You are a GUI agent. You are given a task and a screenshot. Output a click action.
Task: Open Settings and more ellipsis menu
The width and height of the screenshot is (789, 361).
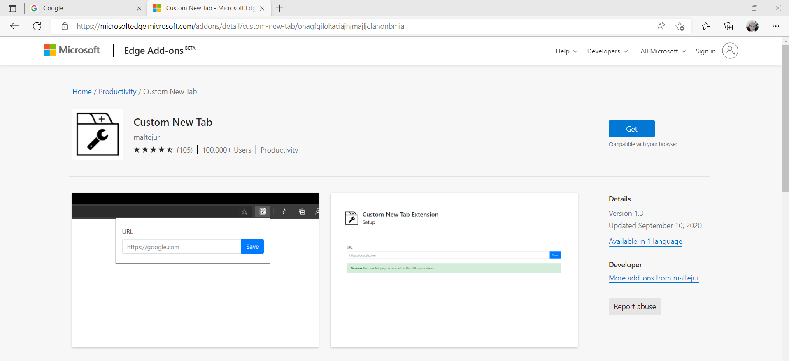click(776, 26)
